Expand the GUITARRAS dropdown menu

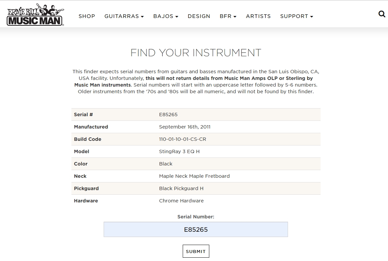[124, 16]
